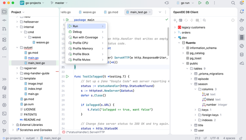Collapse the season table node
Image resolution: width=246 pixels, height=140 pixels.
point(191,84)
